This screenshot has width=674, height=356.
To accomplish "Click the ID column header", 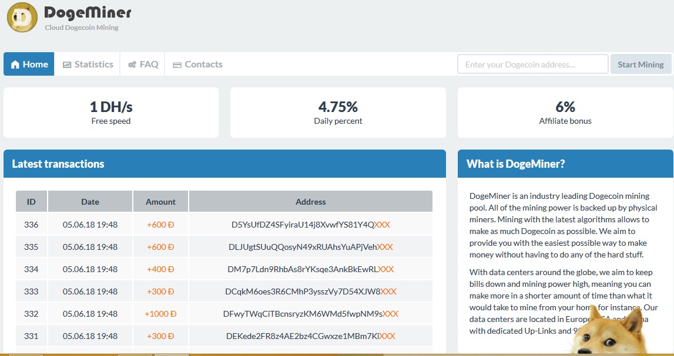I will click(x=31, y=202).
